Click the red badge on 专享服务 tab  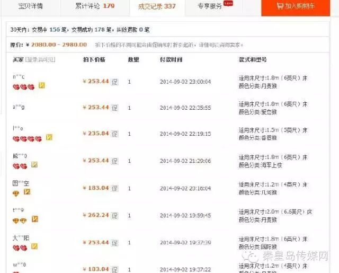[228, 3]
